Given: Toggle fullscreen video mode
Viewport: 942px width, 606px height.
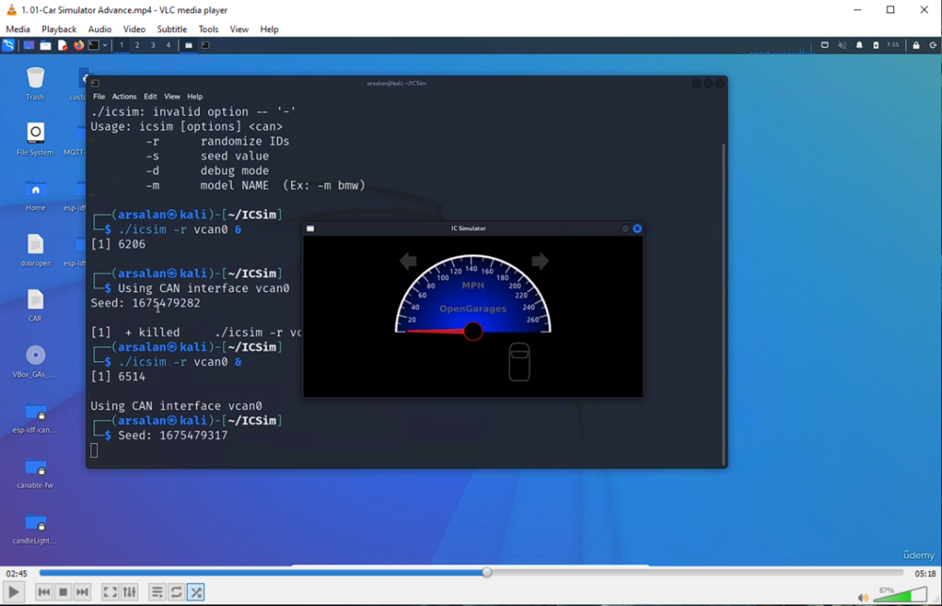Looking at the screenshot, I should [x=110, y=592].
